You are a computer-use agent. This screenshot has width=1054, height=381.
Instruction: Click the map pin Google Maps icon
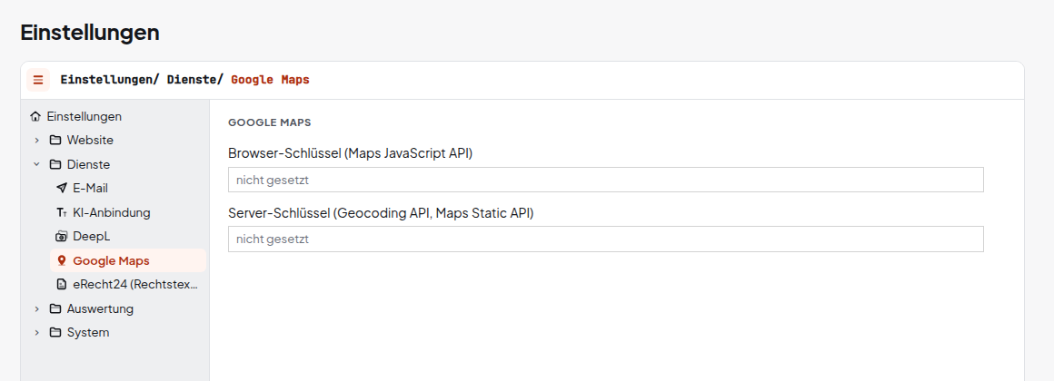pyautogui.click(x=62, y=261)
